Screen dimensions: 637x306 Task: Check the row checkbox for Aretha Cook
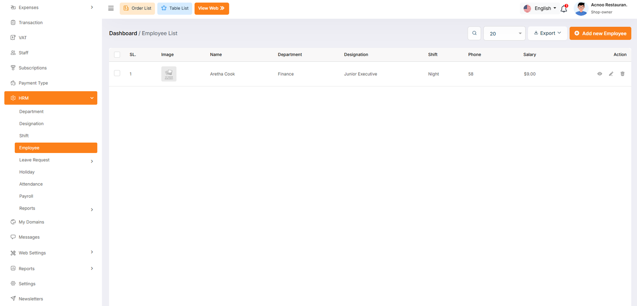click(117, 73)
